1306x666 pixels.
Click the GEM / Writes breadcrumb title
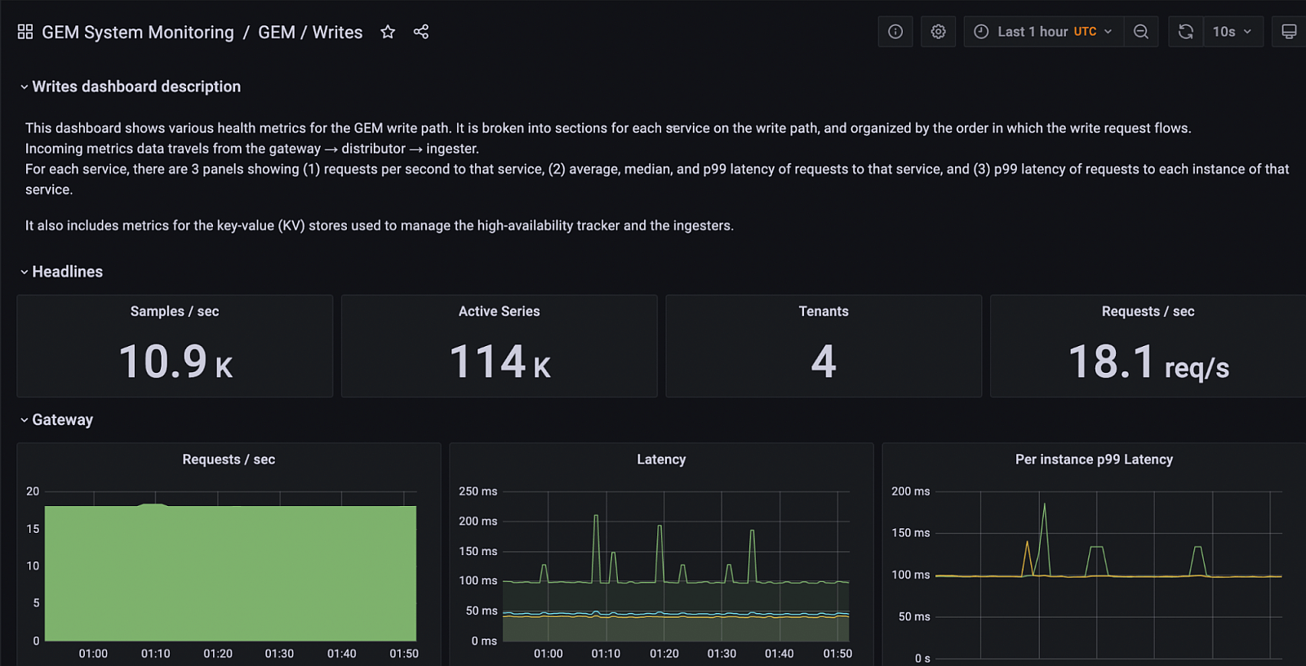(x=310, y=33)
